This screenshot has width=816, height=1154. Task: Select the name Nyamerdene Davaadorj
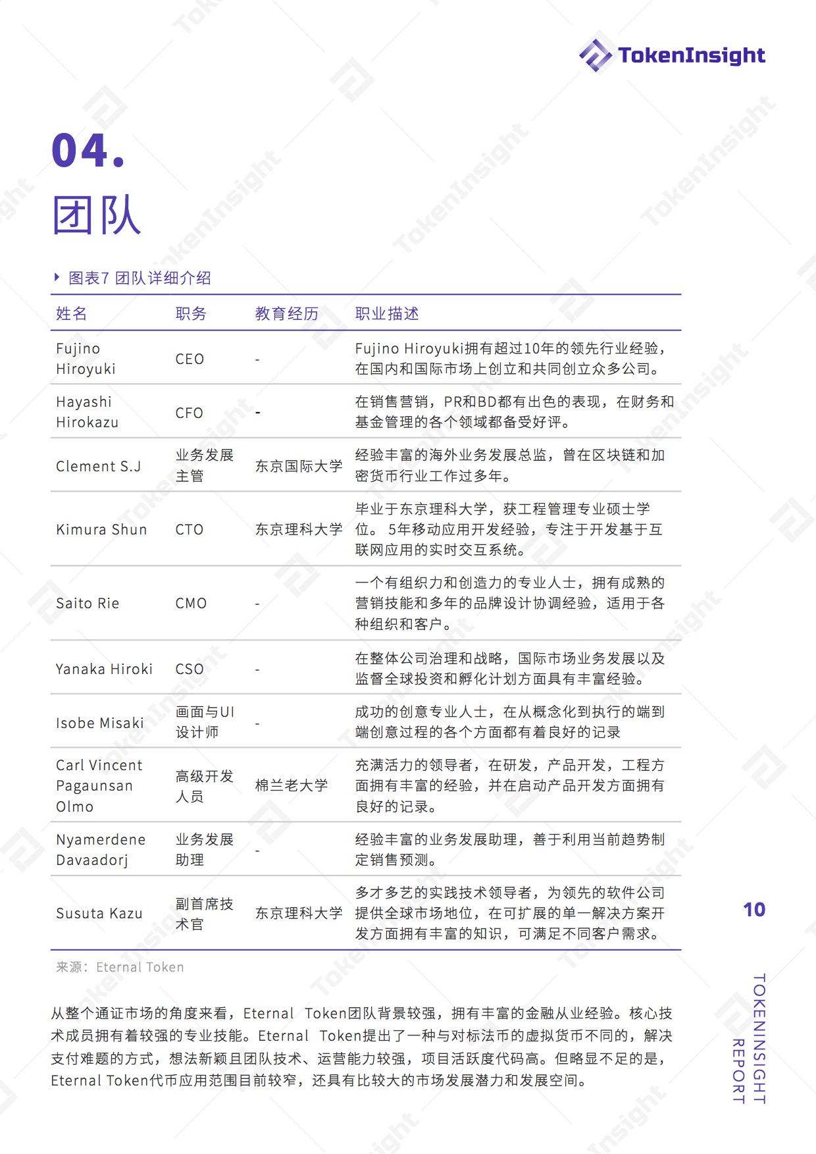101,850
